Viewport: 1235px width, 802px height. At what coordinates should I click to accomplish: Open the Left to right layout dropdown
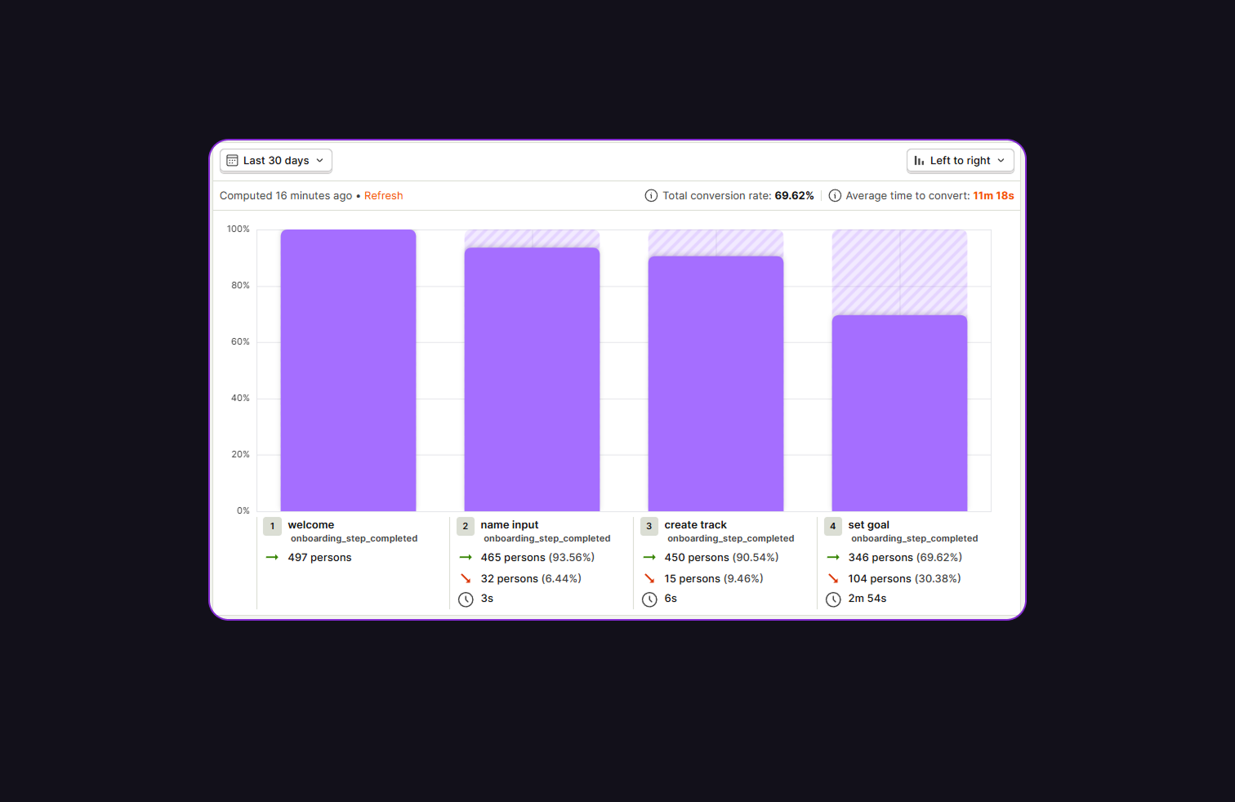pos(960,161)
